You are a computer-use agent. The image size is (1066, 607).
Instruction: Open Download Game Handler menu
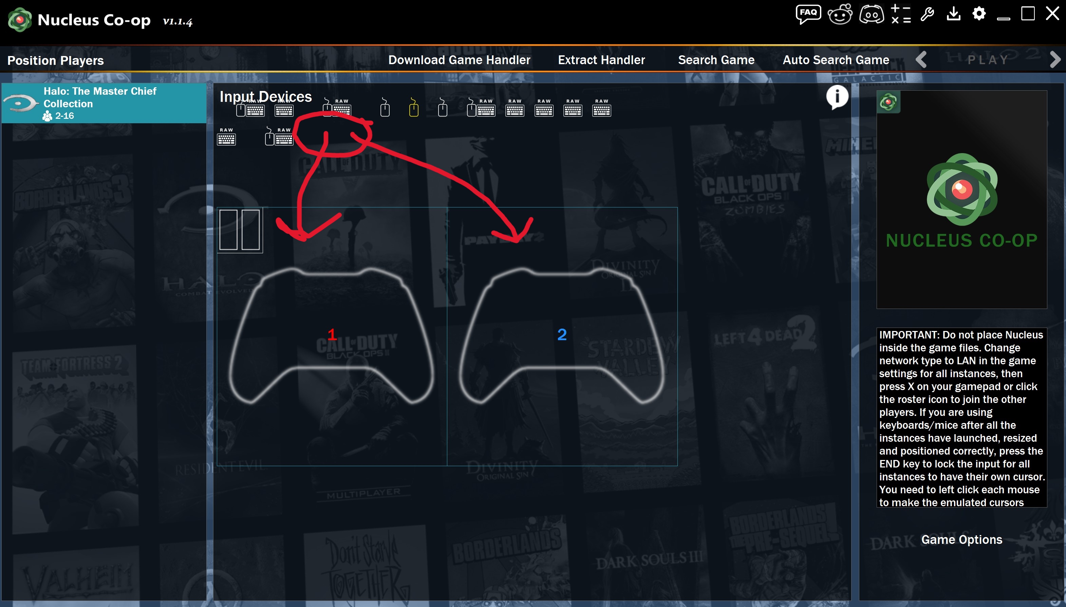click(459, 60)
